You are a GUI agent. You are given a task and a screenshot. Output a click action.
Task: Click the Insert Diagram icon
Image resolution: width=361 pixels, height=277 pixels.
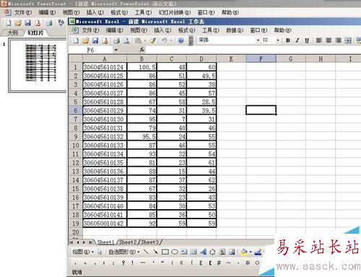pos(212,252)
